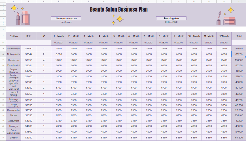The width and height of the screenshot is (246, 141).
Task: Select the 'Beauty Salon Business Plan' title
Action: pyautogui.click(x=119, y=10)
